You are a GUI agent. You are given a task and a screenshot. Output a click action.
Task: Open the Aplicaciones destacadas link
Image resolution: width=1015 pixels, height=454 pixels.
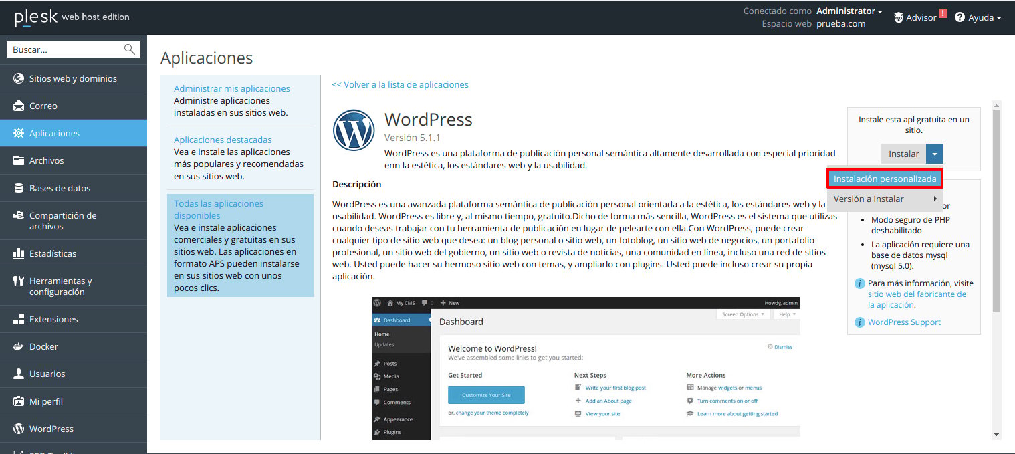click(x=223, y=140)
